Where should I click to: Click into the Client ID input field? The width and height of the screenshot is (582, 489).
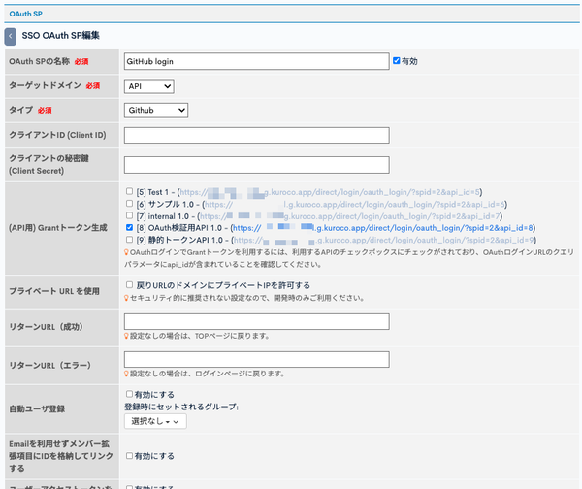coord(256,135)
